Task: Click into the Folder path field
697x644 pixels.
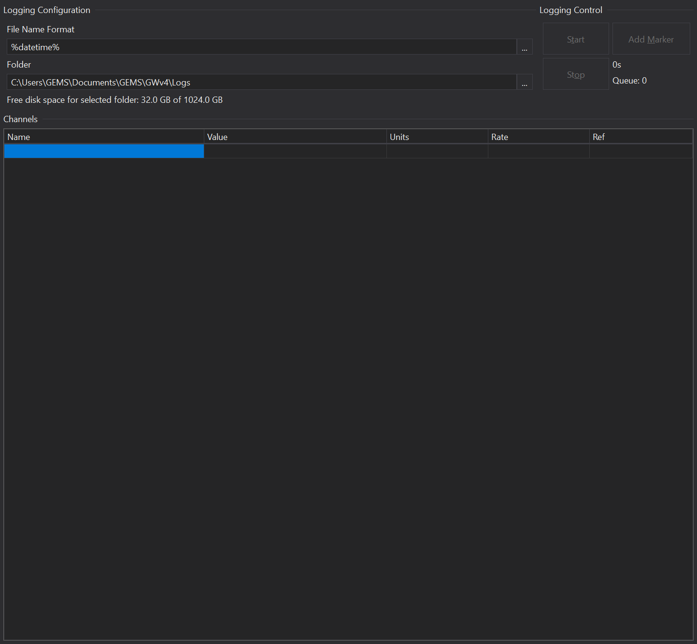Action: (x=261, y=82)
